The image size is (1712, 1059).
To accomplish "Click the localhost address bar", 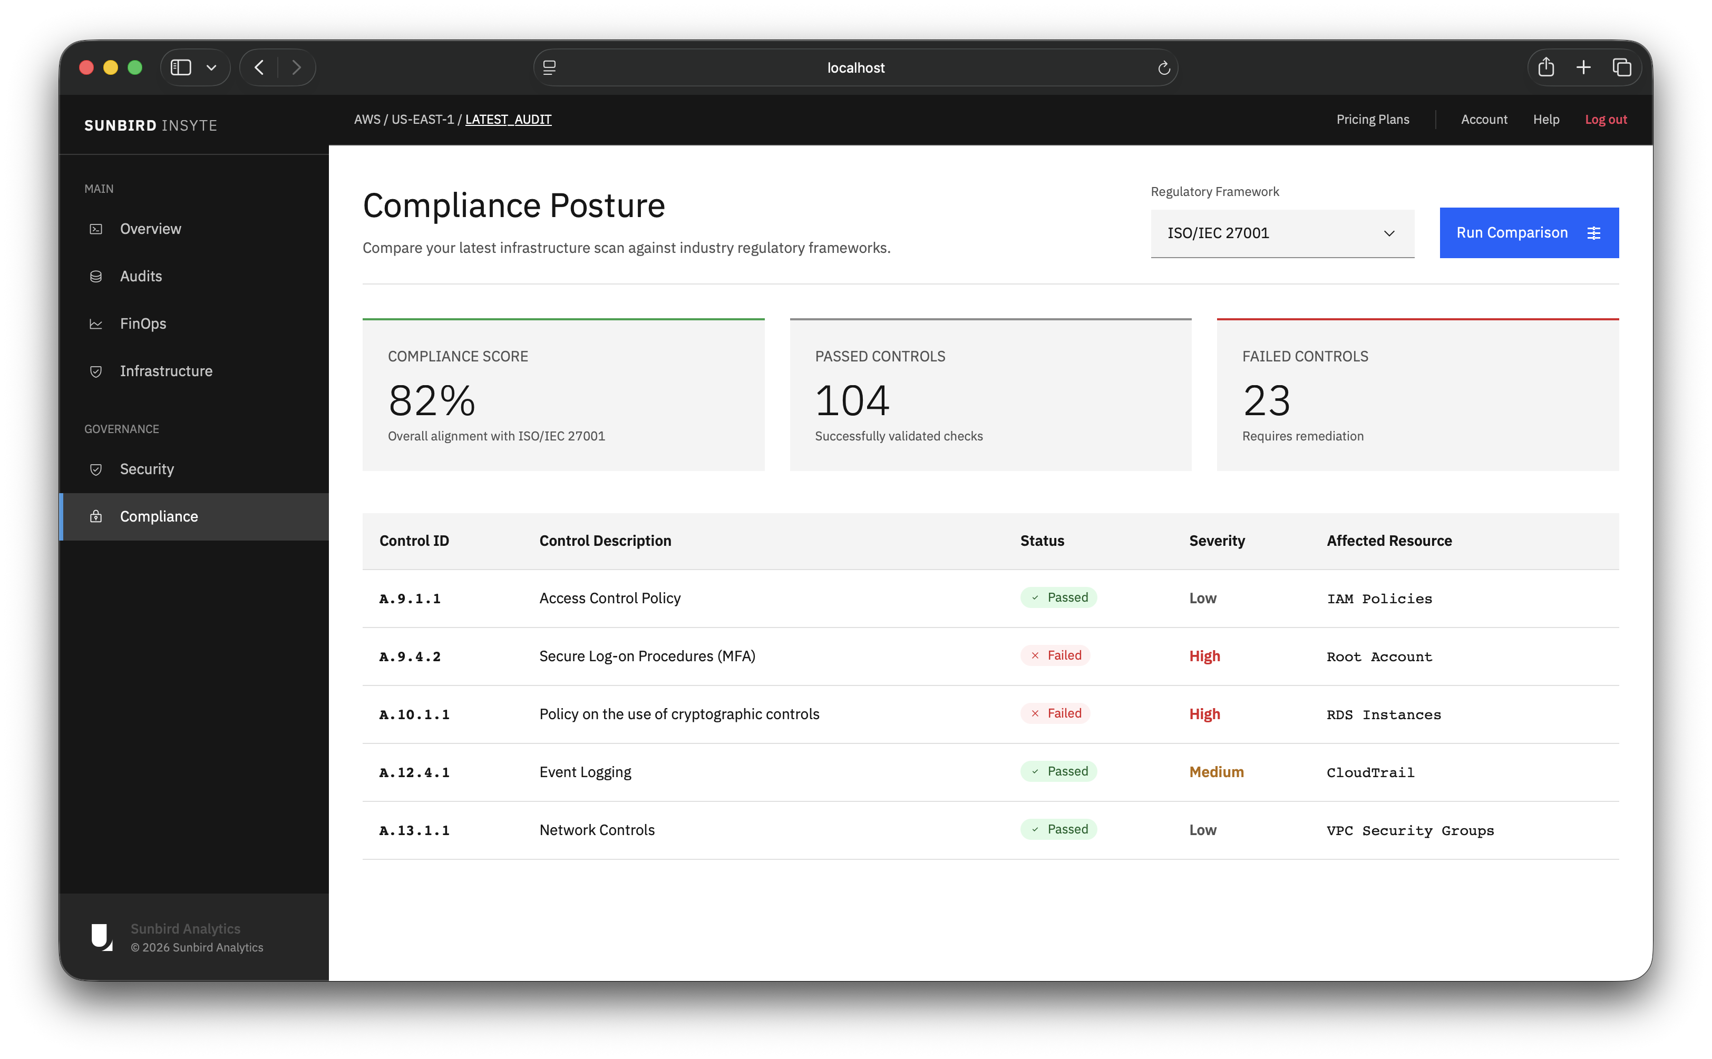I will 855,67.
